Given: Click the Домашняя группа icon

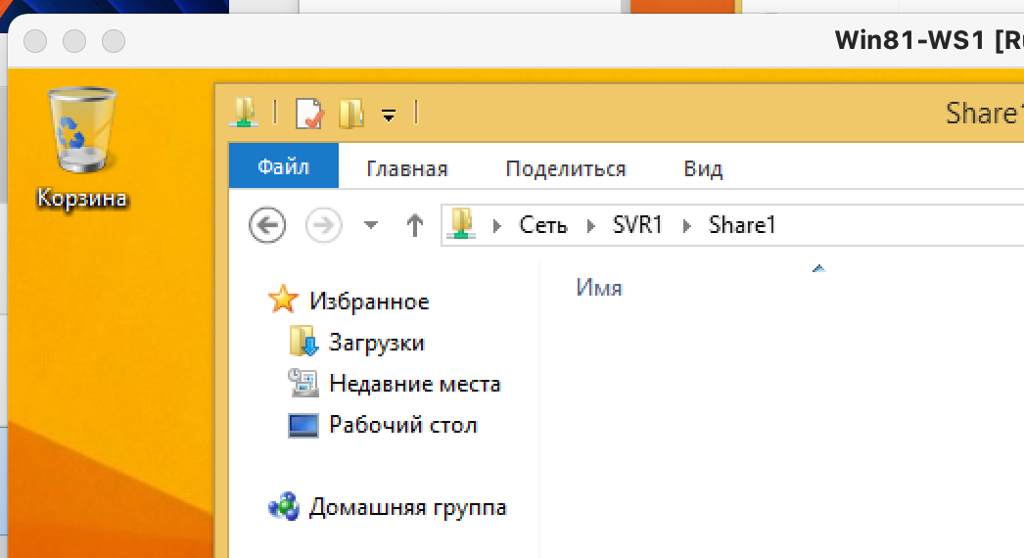Looking at the screenshot, I should click(x=284, y=506).
